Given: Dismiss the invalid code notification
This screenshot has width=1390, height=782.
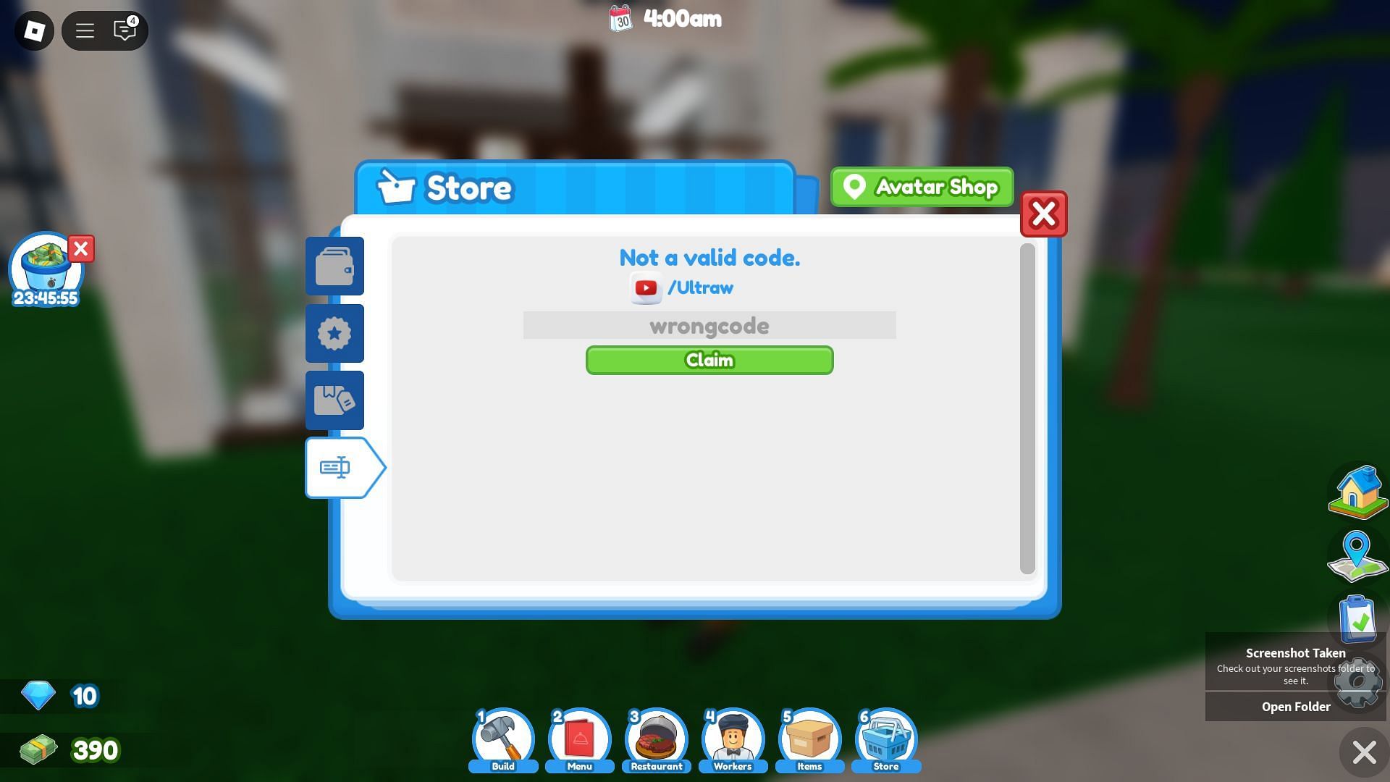Looking at the screenshot, I should click(x=1042, y=212).
